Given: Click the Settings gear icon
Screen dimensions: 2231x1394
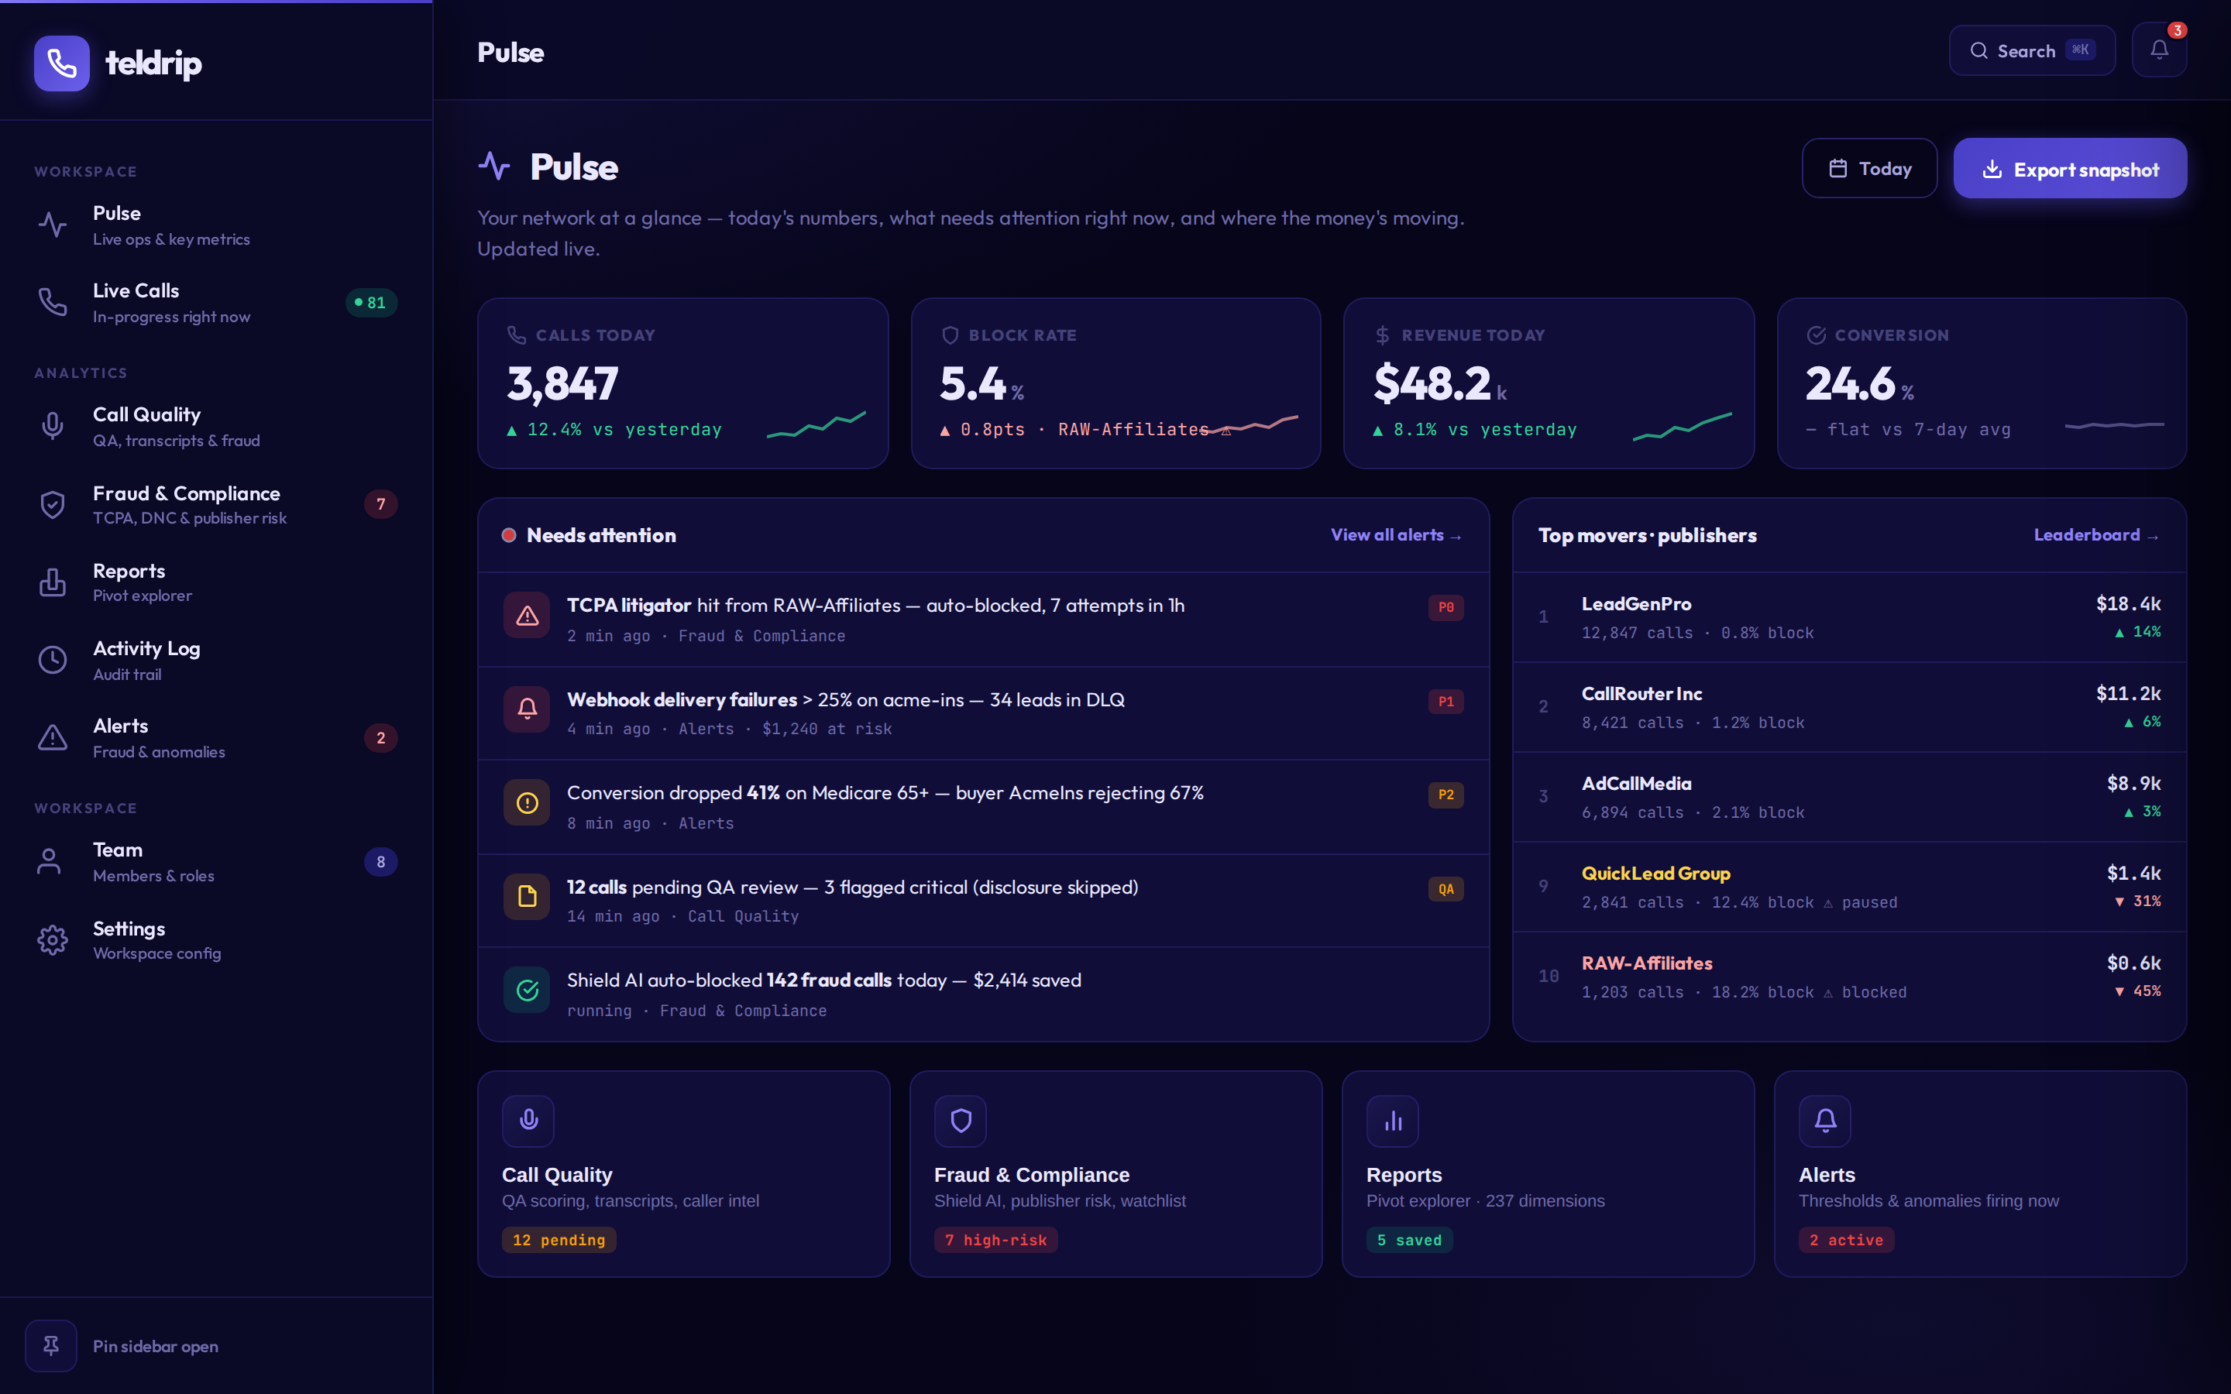Looking at the screenshot, I should pyautogui.click(x=53, y=940).
